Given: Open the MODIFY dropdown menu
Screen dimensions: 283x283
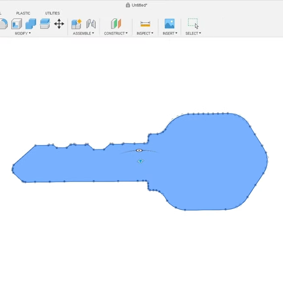Looking at the screenshot, I should (x=23, y=33).
